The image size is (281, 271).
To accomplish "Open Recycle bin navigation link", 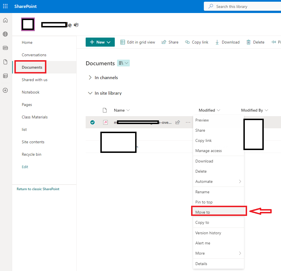I will tap(32, 154).
